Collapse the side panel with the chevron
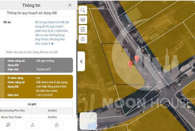 point(81,61)
